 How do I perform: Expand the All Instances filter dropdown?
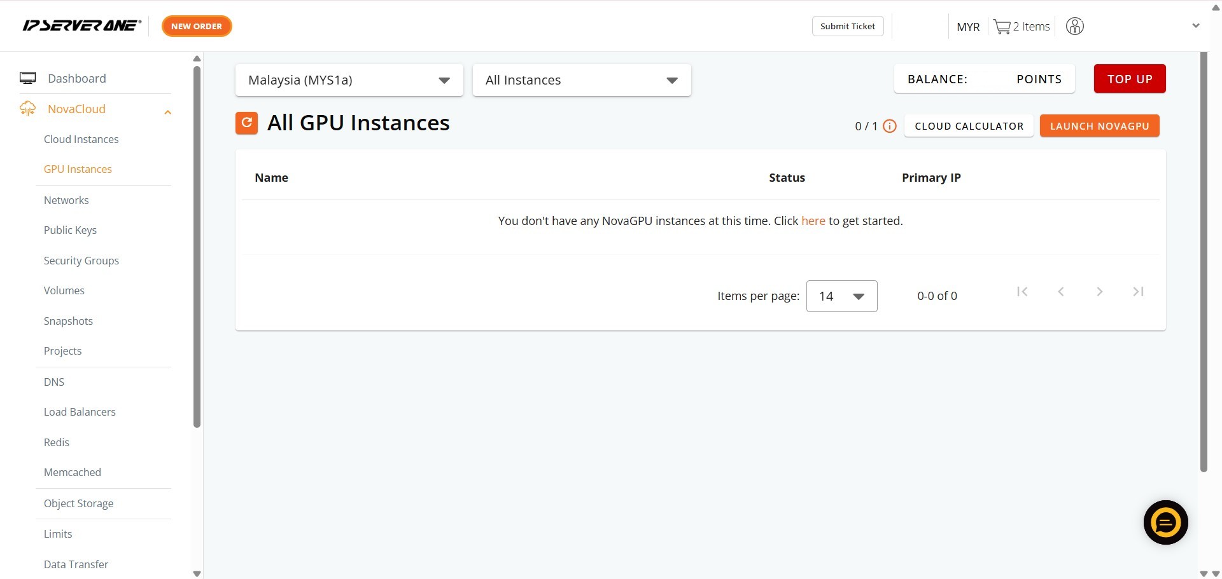pos(581,80)
